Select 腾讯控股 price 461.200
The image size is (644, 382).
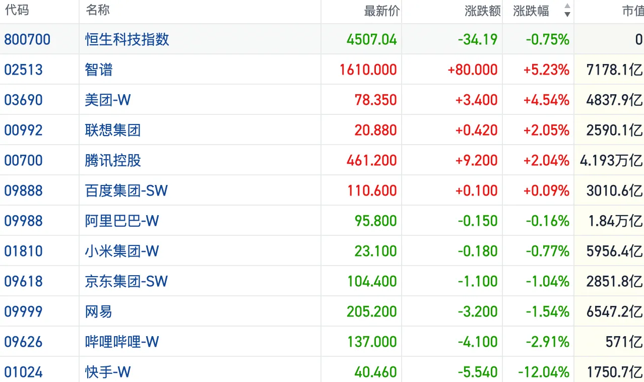(372, 160)
